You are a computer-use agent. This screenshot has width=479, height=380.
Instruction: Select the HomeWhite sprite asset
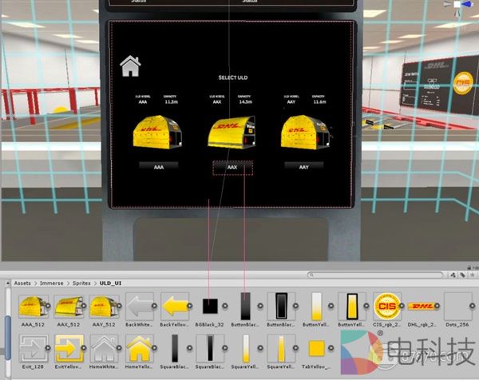[x=102, y=348]
